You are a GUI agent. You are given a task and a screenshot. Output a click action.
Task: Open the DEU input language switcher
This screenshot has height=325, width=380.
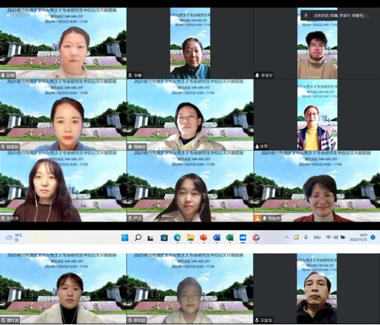click(x=317, y=238)
